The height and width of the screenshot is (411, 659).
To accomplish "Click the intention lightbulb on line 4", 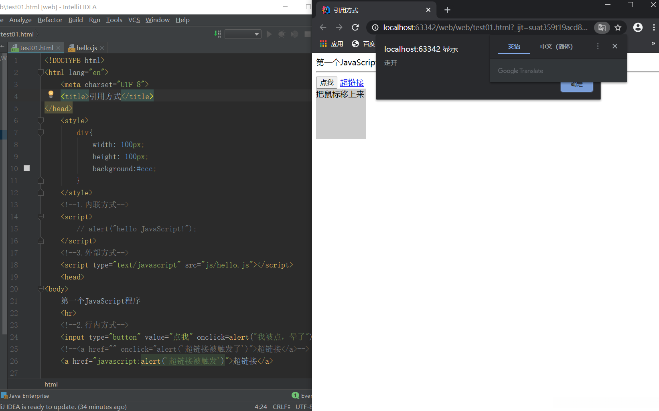I will click(51, 94).
